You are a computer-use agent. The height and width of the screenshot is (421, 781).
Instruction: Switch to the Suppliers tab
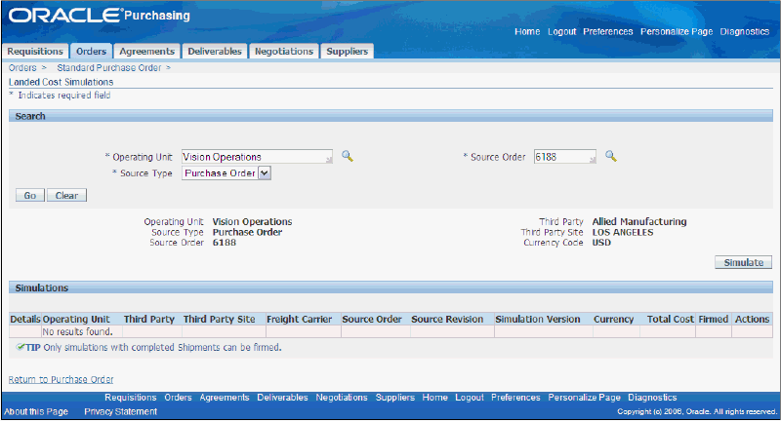pos(348,52)
